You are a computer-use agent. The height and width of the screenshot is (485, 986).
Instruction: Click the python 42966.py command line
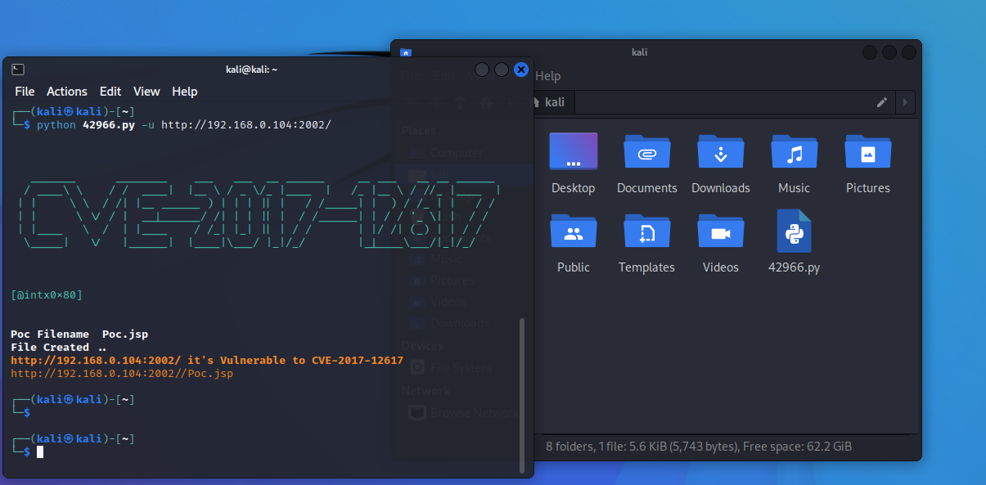click(183, 125)
